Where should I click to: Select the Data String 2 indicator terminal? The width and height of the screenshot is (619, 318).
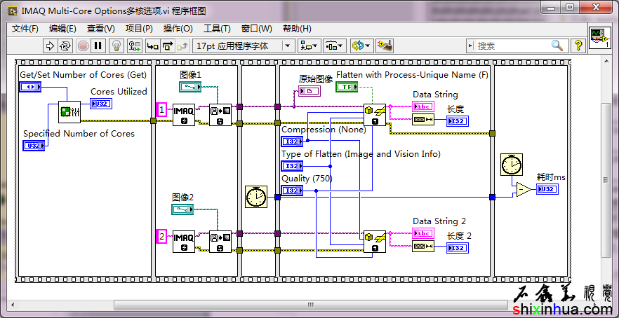423,233
